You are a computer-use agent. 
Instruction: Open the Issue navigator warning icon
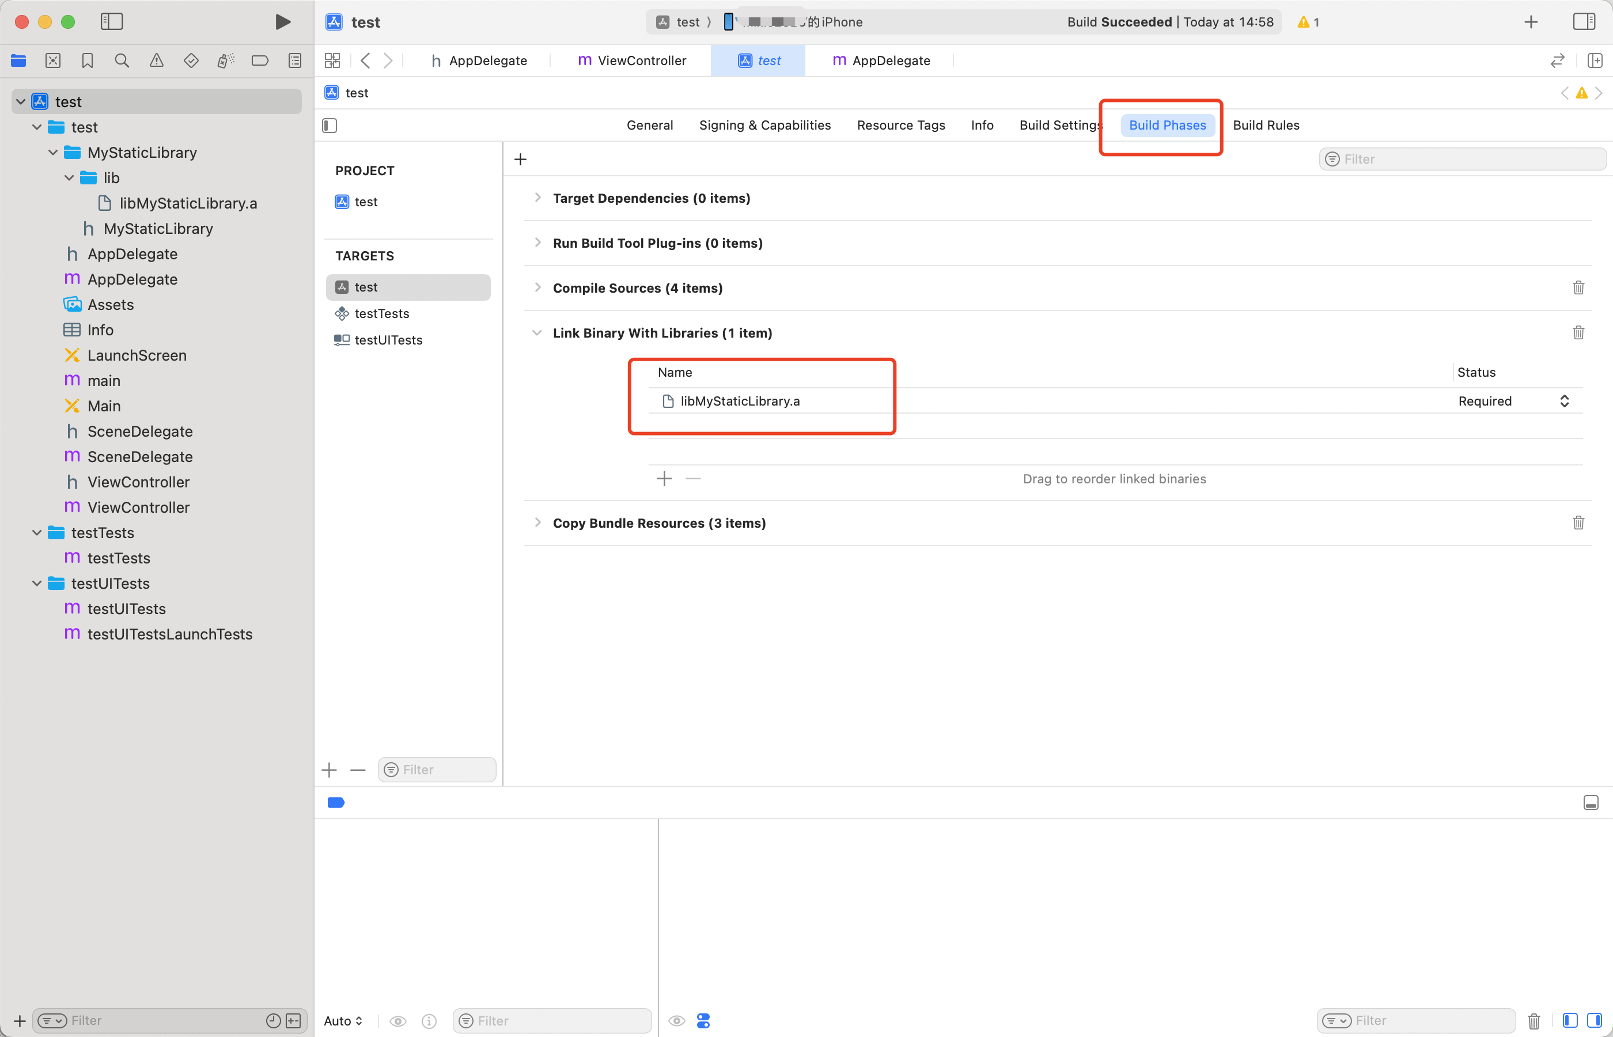(x=156, y=60)
